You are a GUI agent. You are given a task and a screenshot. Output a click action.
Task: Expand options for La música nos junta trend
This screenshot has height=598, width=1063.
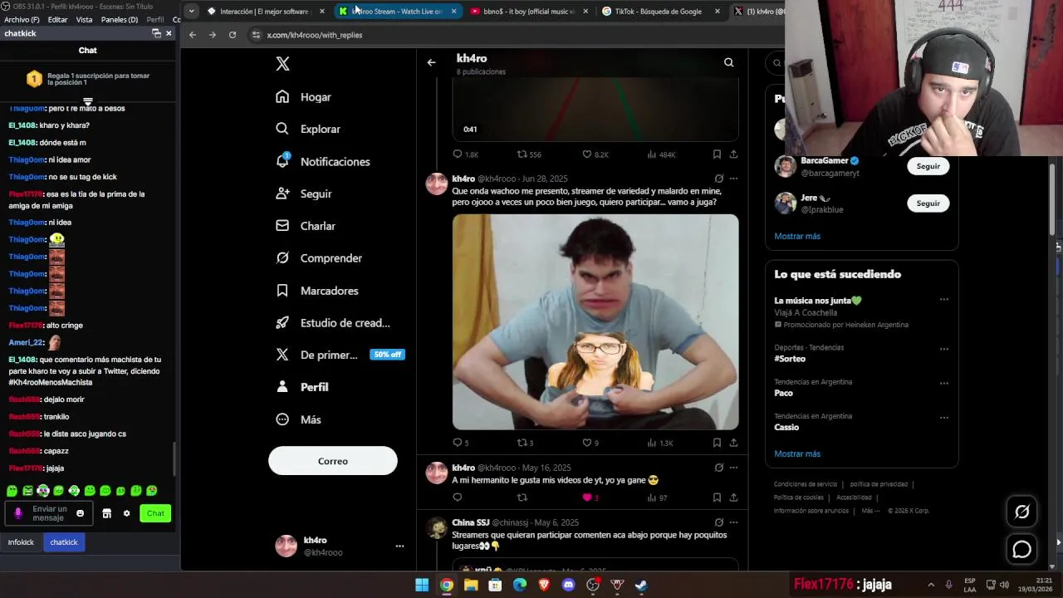point(944,300)
